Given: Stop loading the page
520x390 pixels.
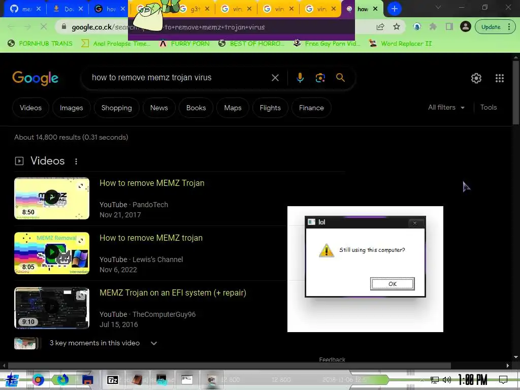Looking at the screenshot, I should (x=44, y=26).
